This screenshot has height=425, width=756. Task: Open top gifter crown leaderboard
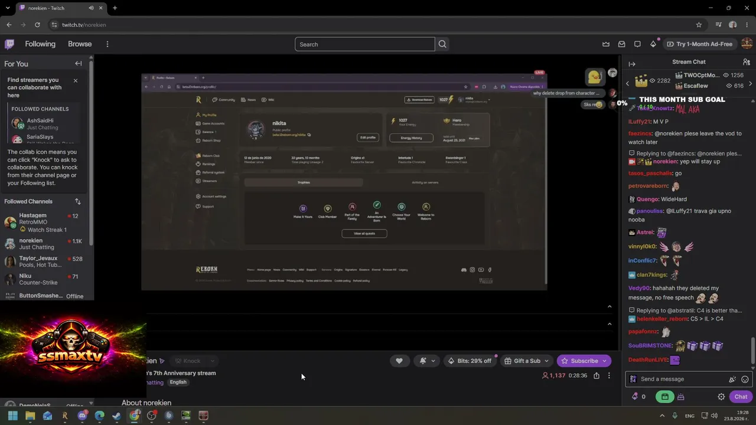tap(641, 81)
